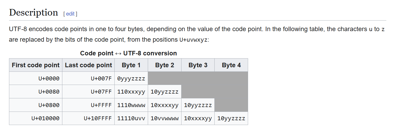Click the Byte 4 column header

[231, 65]
